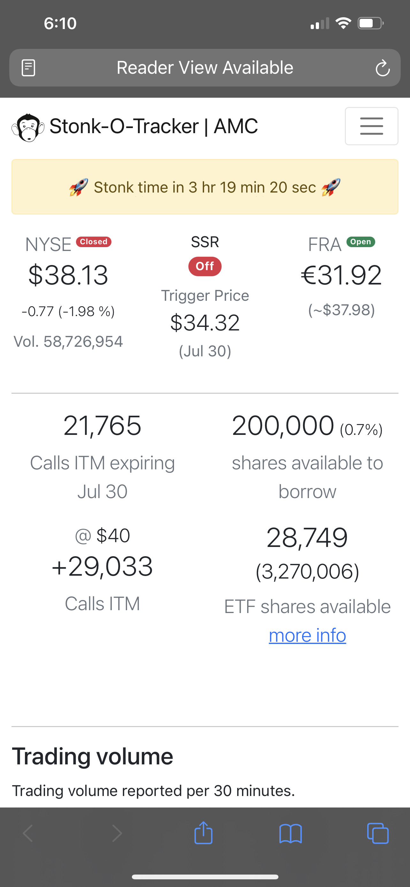Tap the NYSE price $38.13
The height and width of the screenshot is (887, 410).
(x=68, y=275)
